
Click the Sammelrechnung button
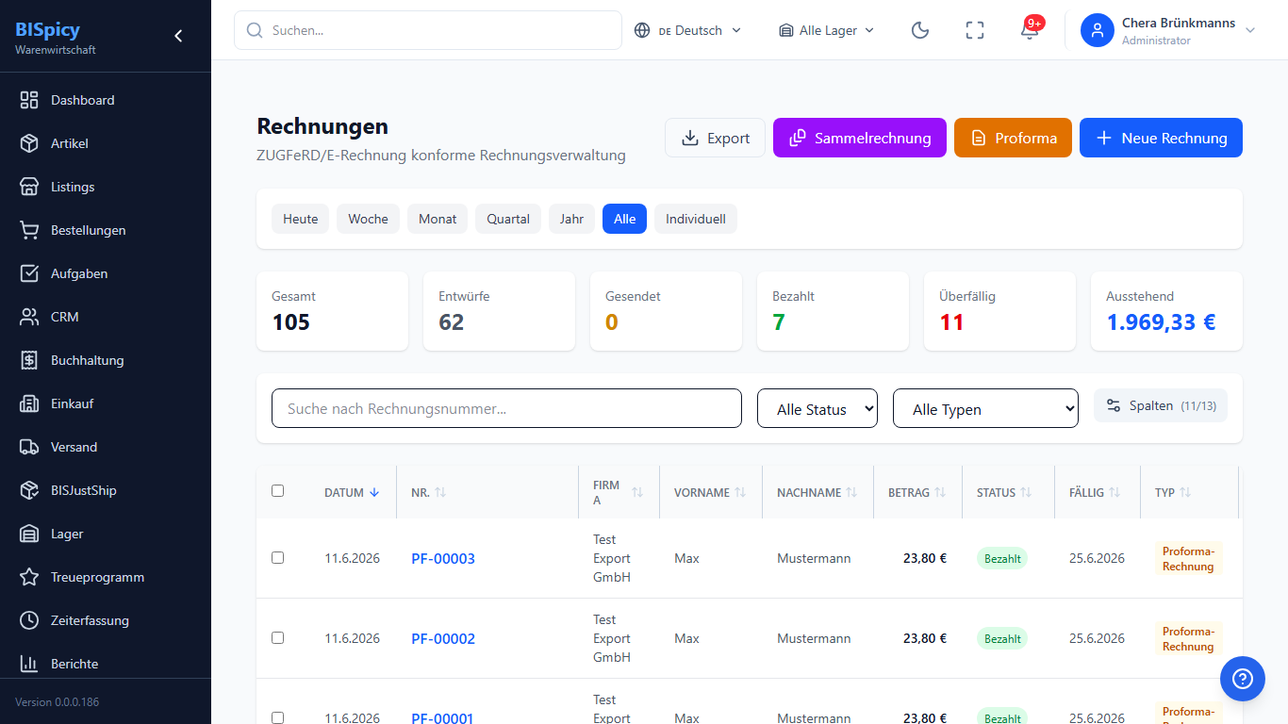[860, 138]
